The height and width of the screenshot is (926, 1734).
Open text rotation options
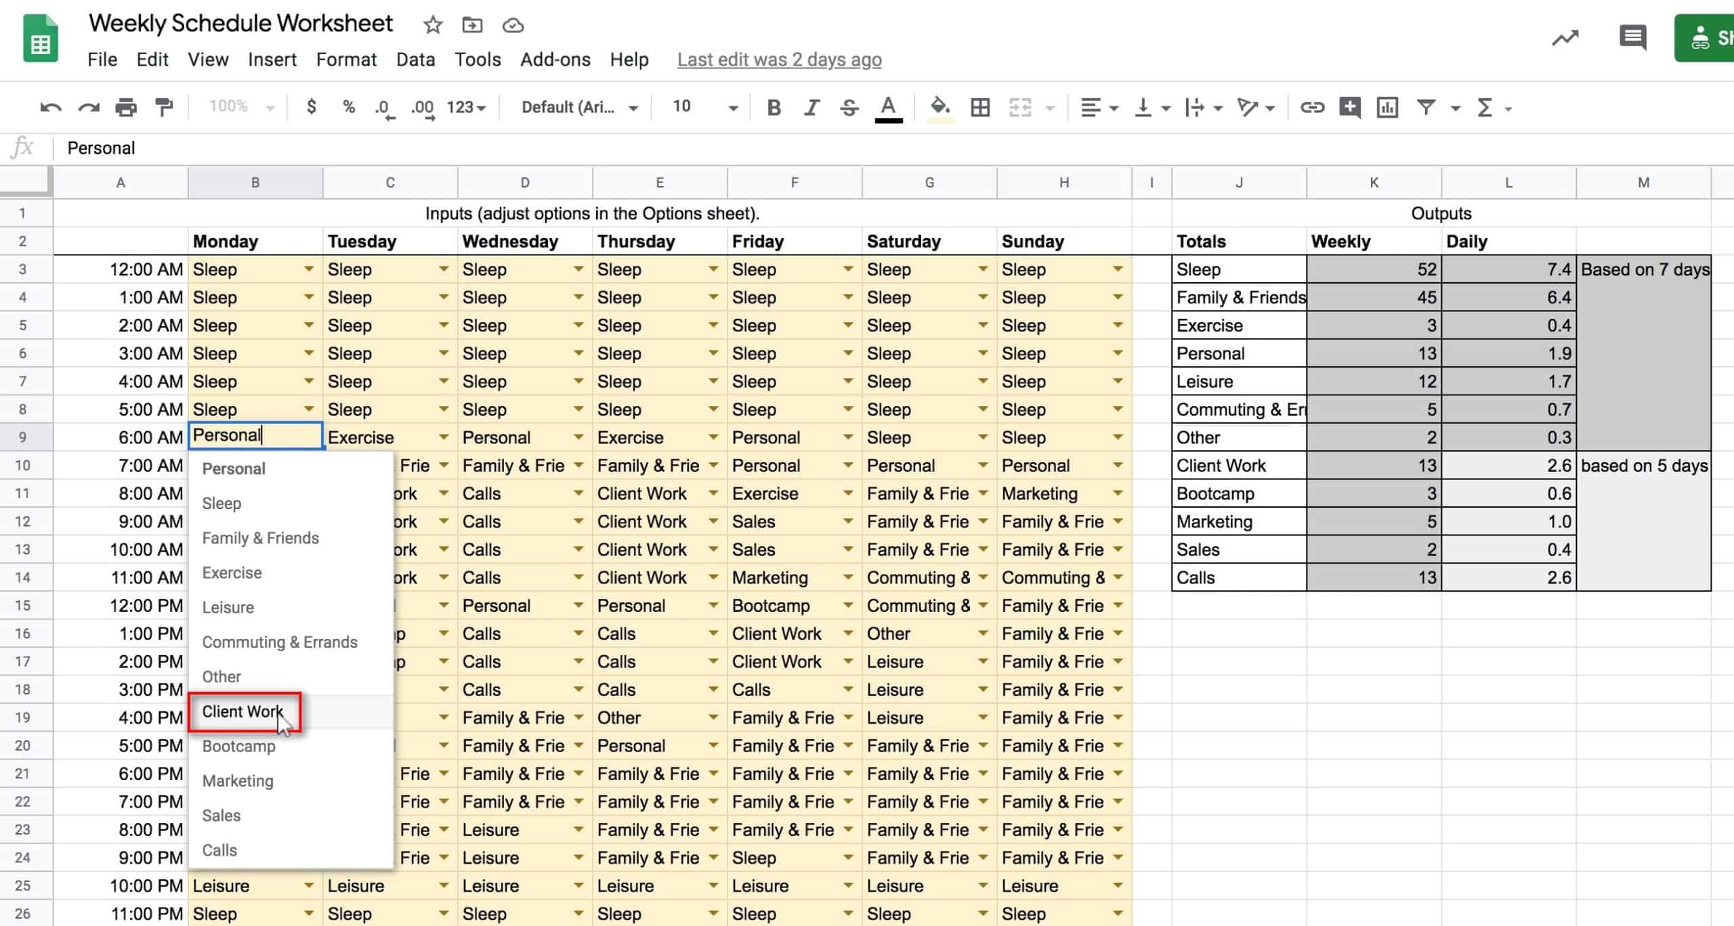[1256, 108]
